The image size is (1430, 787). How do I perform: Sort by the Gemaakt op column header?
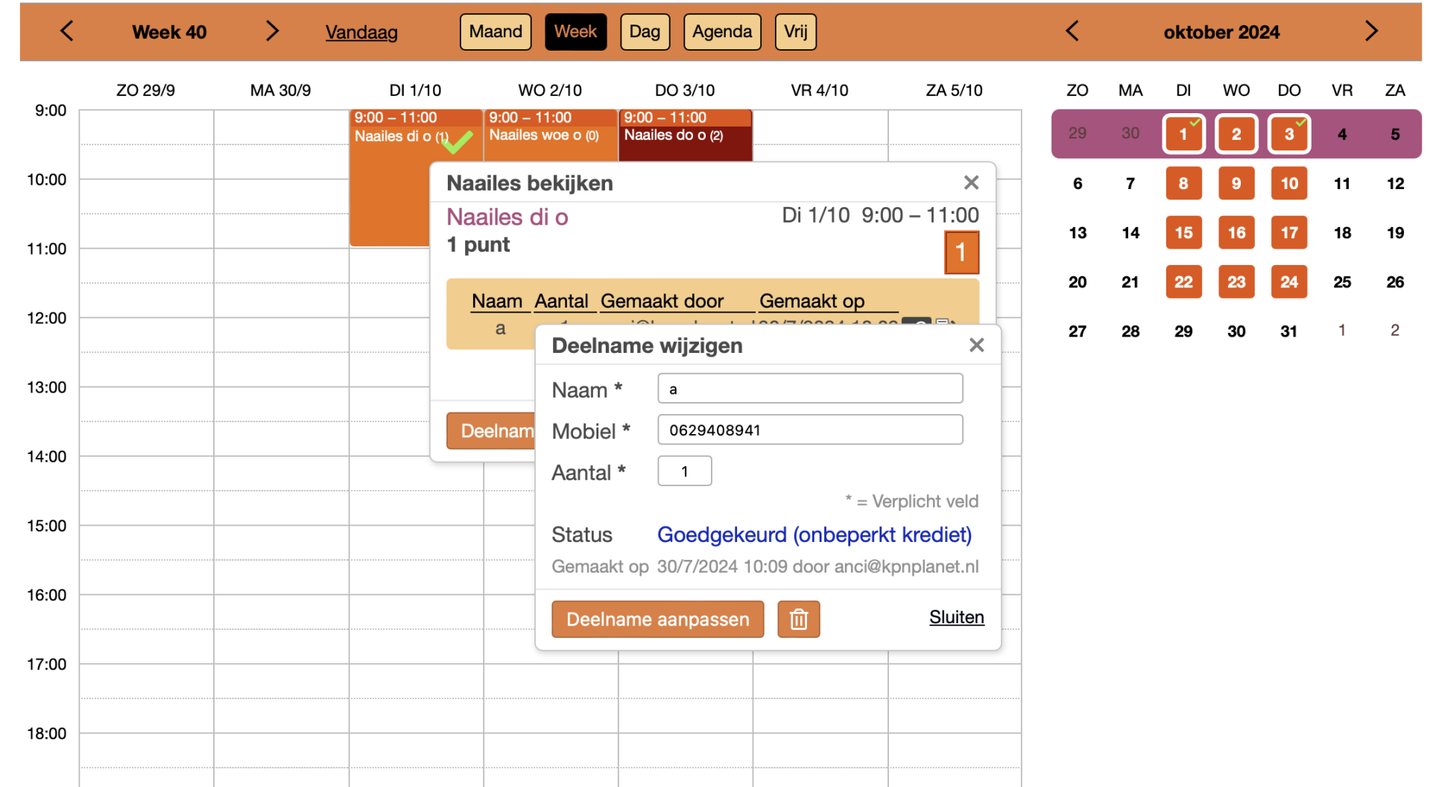tap(812, 301)
